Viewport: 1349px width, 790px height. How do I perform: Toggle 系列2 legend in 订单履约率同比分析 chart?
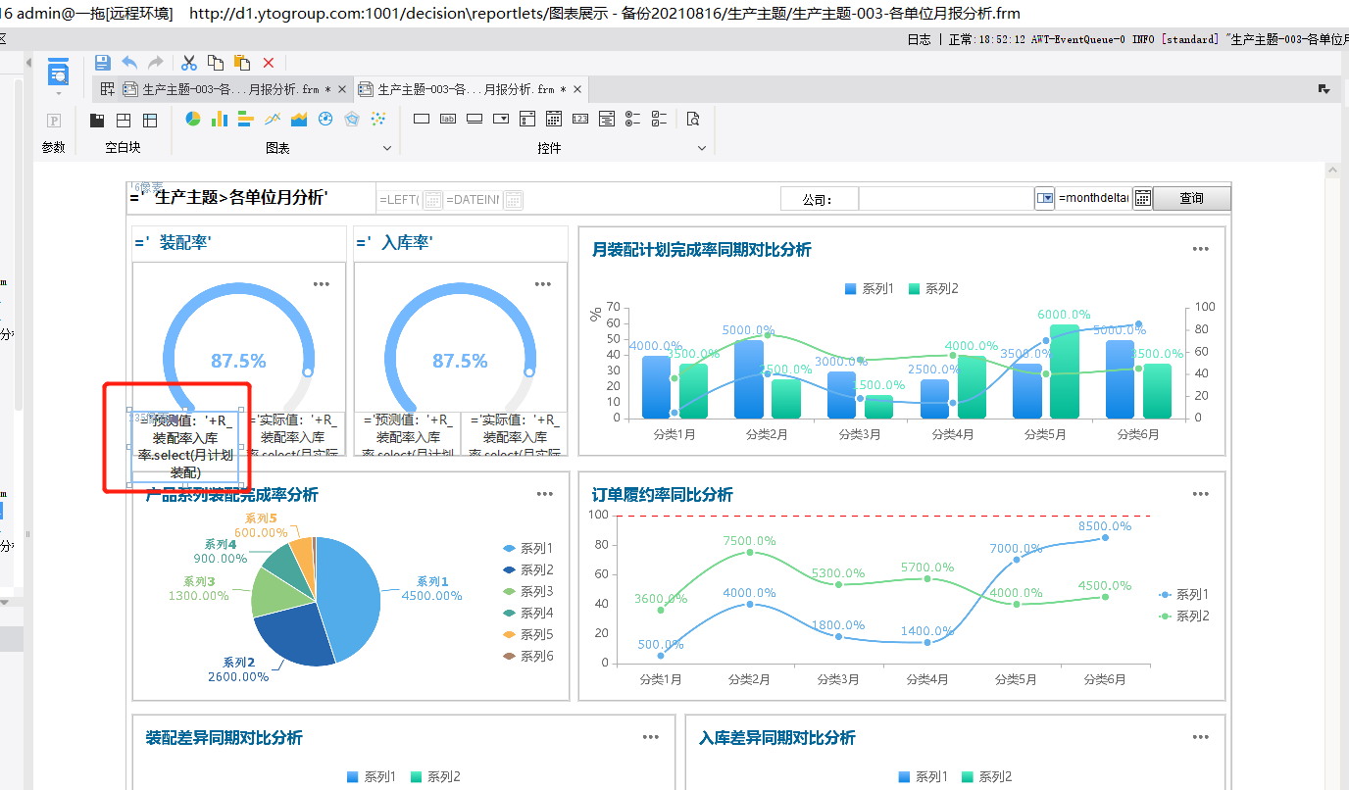point(1184,616)
